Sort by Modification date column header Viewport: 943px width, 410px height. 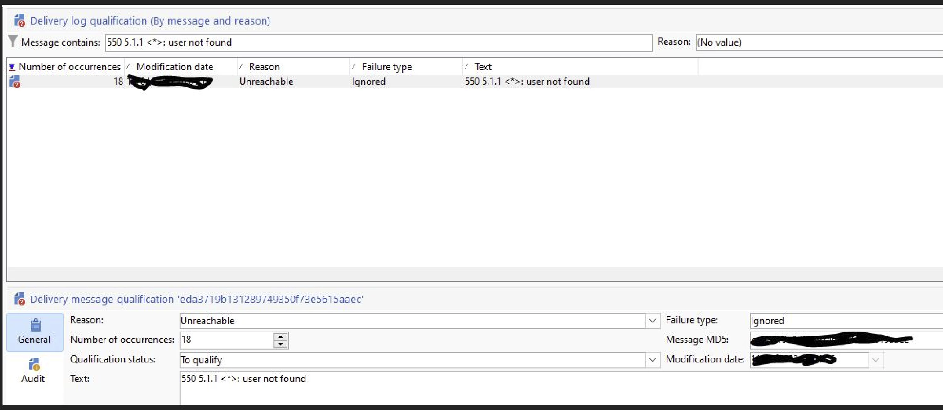click(x=174, y=66)
